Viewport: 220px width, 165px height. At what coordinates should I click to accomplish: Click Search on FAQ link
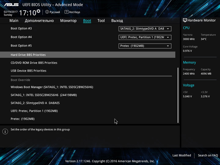pos(208,155)
